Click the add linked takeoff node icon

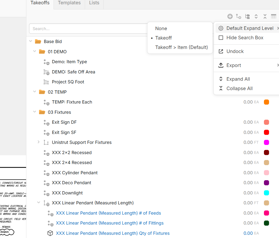238,16
